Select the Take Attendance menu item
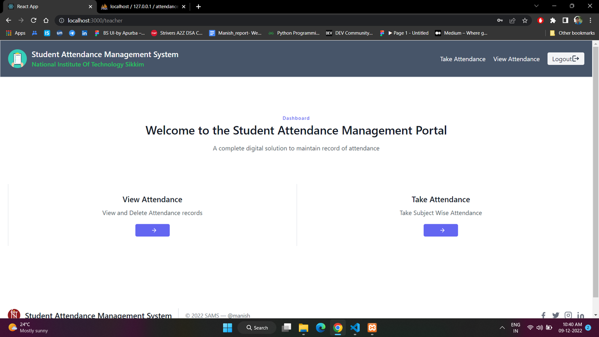599x337 pixels. [x=462, y=59]
